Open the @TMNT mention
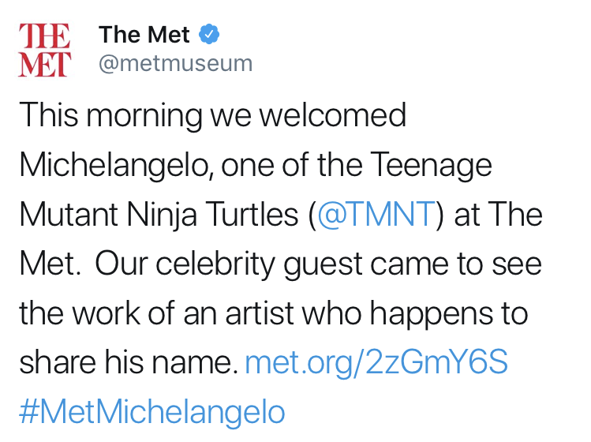The width and height of the screenshot is (591, 442). click(x=376, y=215)
